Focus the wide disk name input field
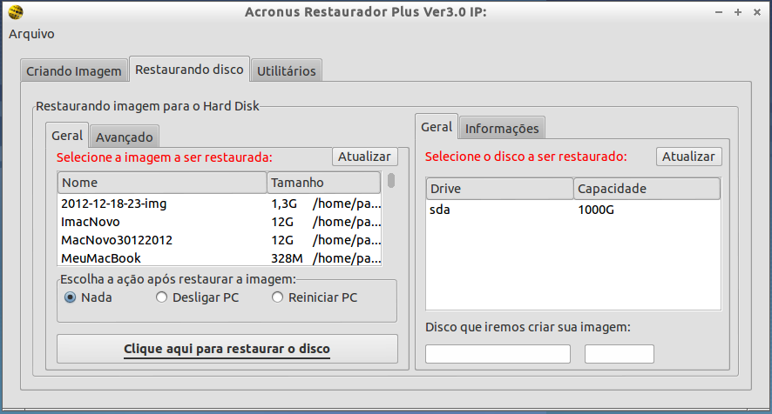 tap(498, 354)
